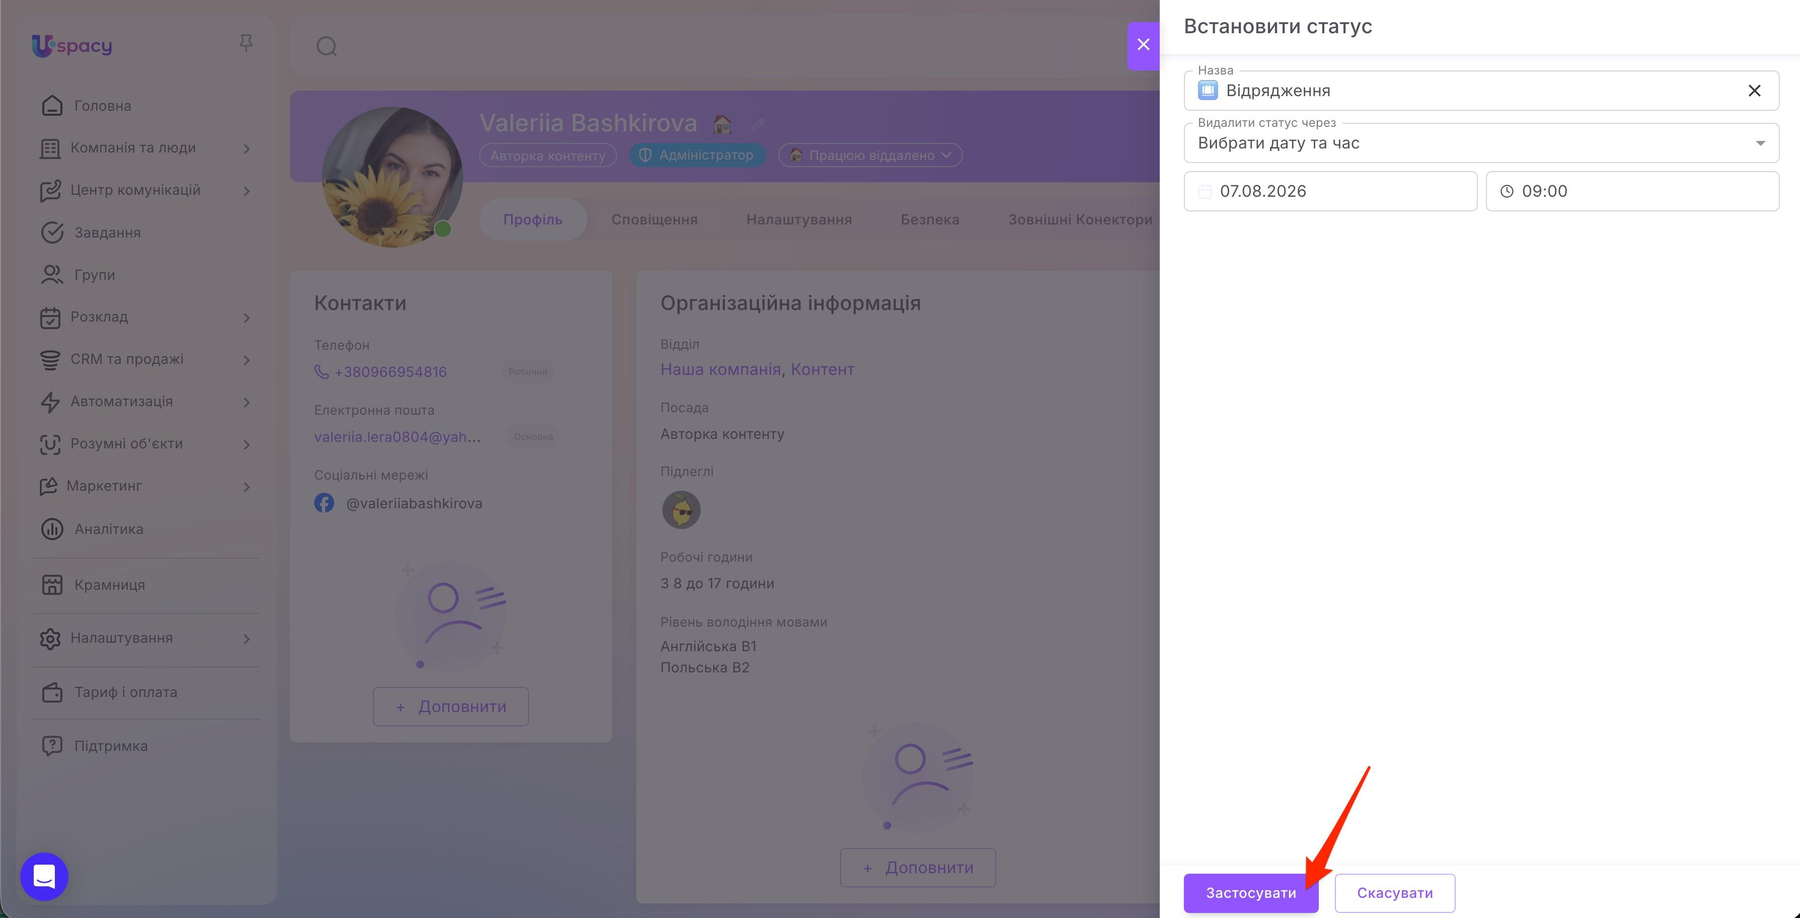This screenshot has height=918, width=1800.
Task: Click the Головна home icon
Action: [52, 106]
